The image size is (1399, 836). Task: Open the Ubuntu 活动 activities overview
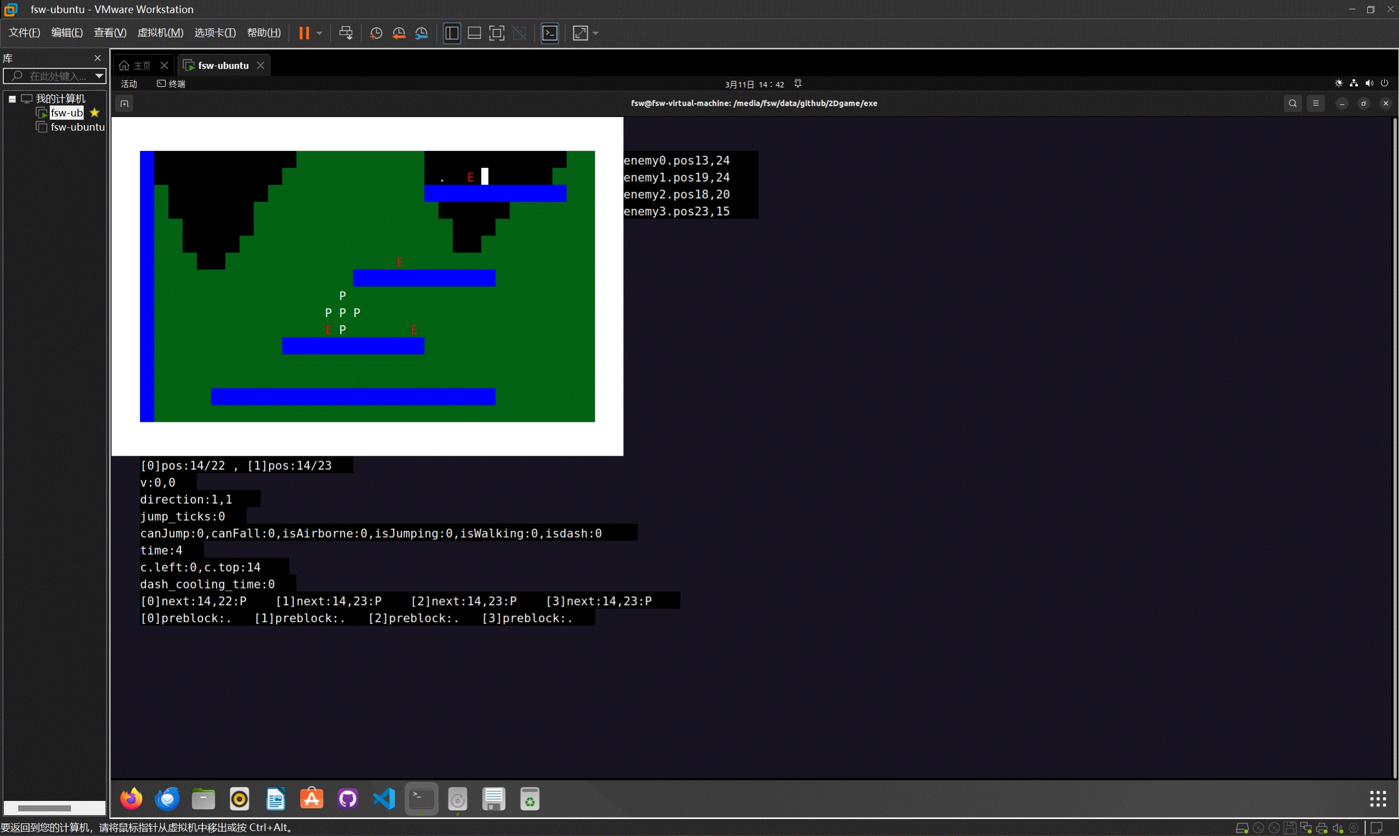[x=129, y=84]
